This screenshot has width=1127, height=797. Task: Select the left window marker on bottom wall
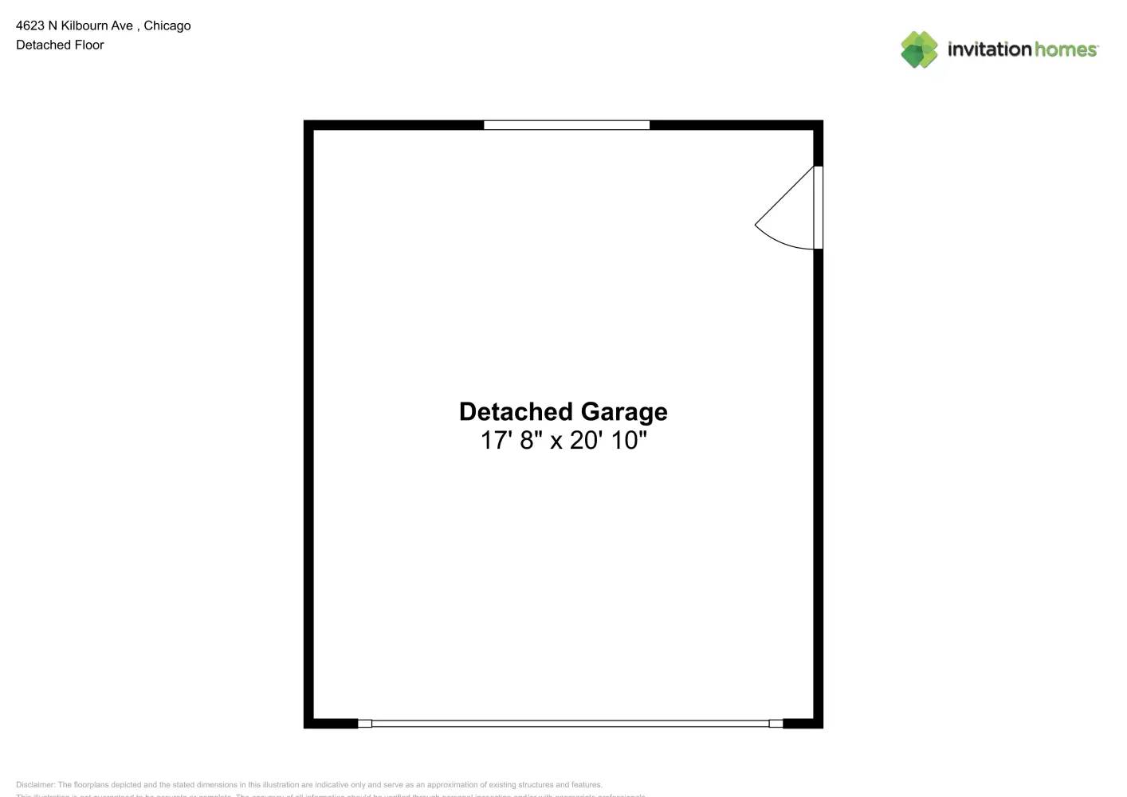367,723
